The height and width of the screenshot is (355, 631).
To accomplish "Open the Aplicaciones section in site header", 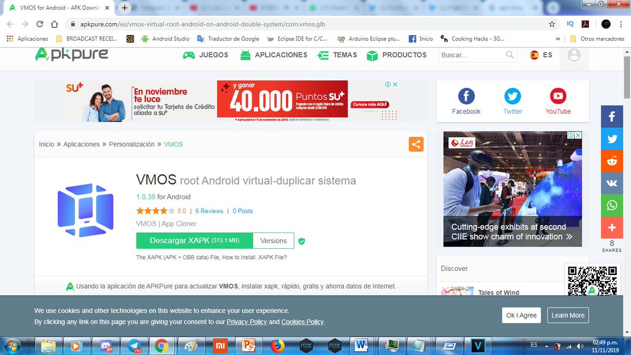I will click(x=273, y=55).
